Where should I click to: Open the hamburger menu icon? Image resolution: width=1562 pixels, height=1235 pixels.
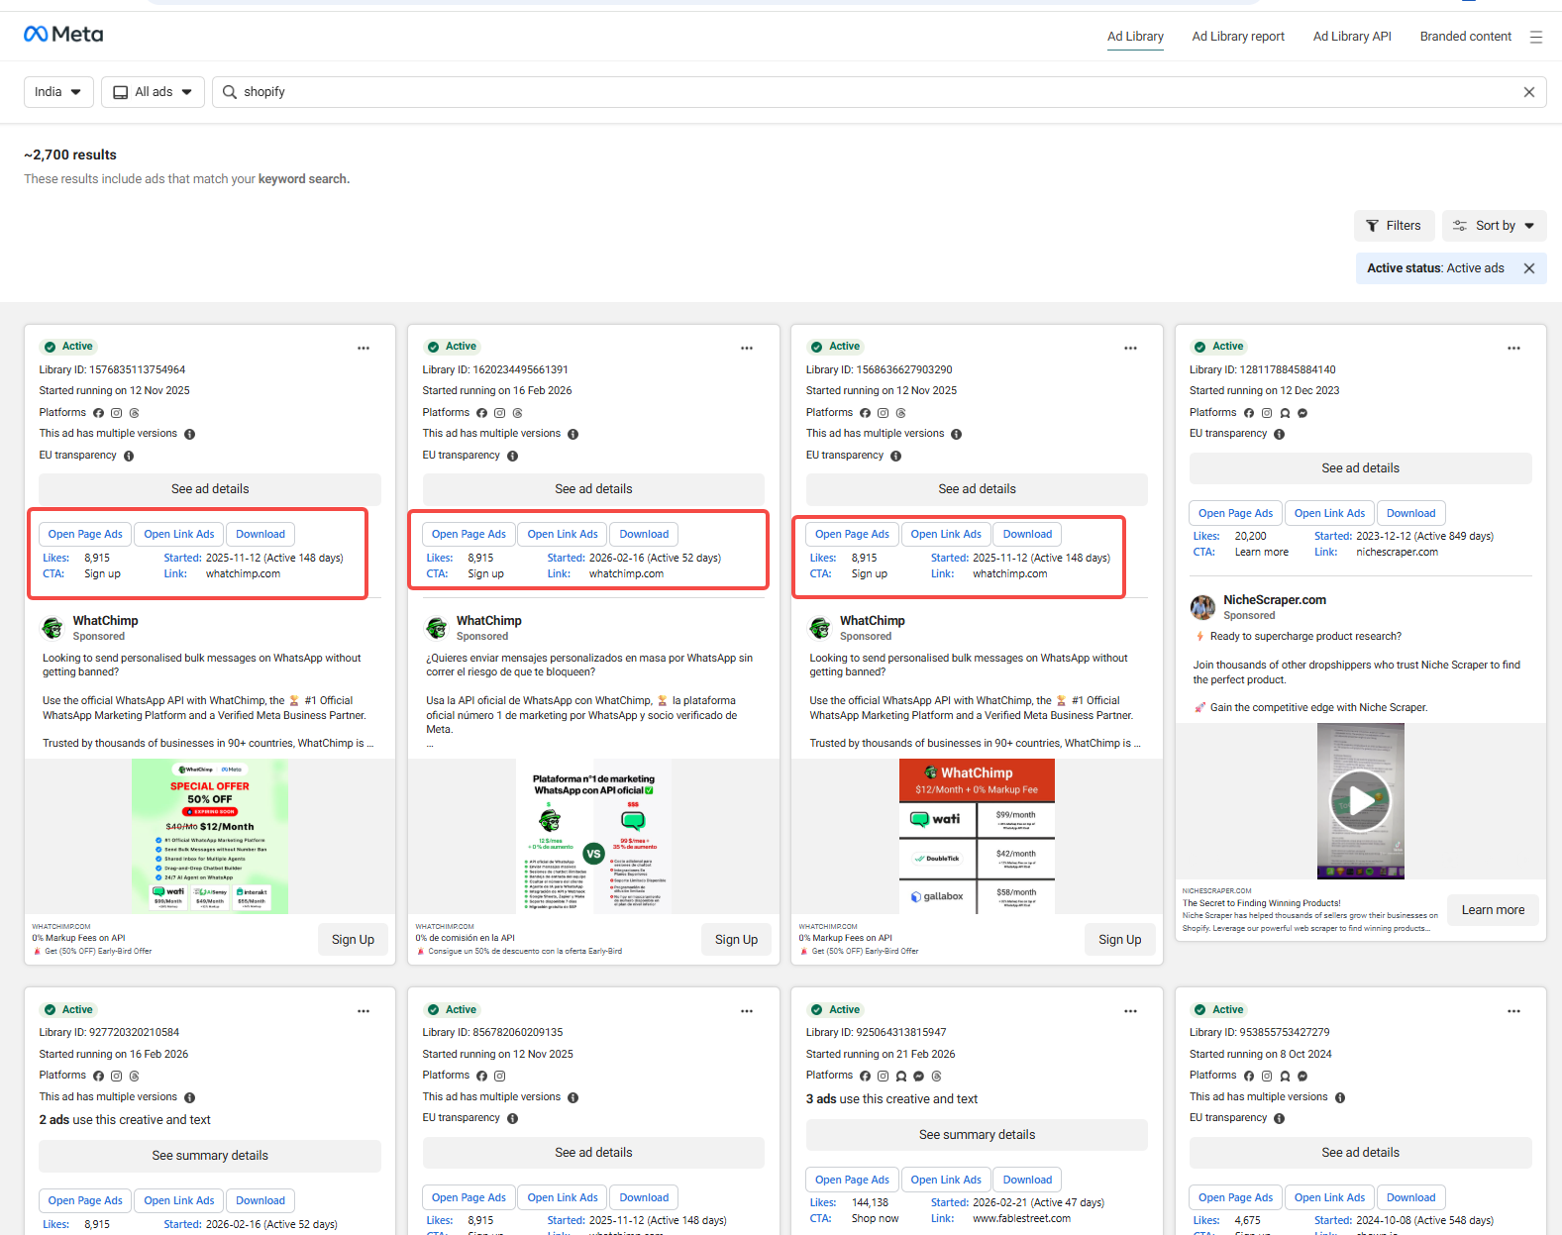[1535, 37]
